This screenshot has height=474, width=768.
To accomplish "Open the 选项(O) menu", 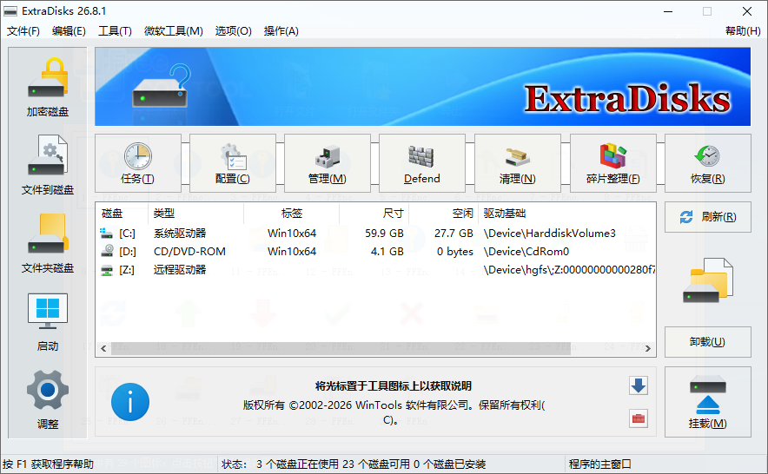I will coord(233,31).
